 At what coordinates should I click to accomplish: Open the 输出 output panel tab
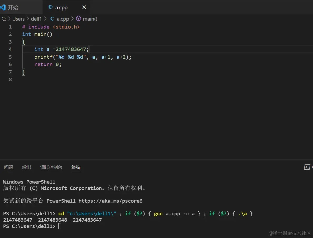click(x=26, y=167)
